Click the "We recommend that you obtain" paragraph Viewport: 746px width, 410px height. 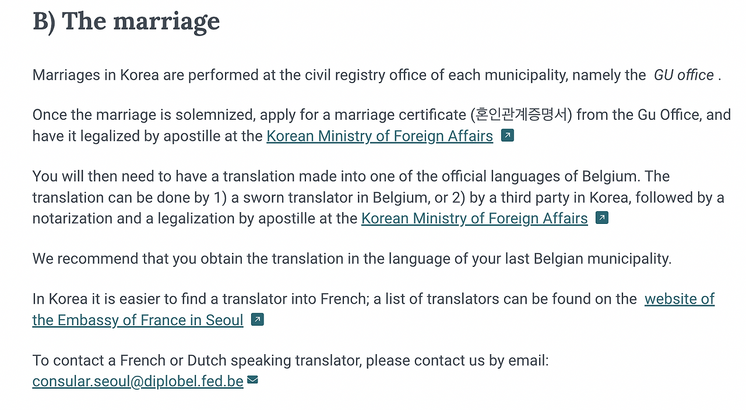pos(352,259)
